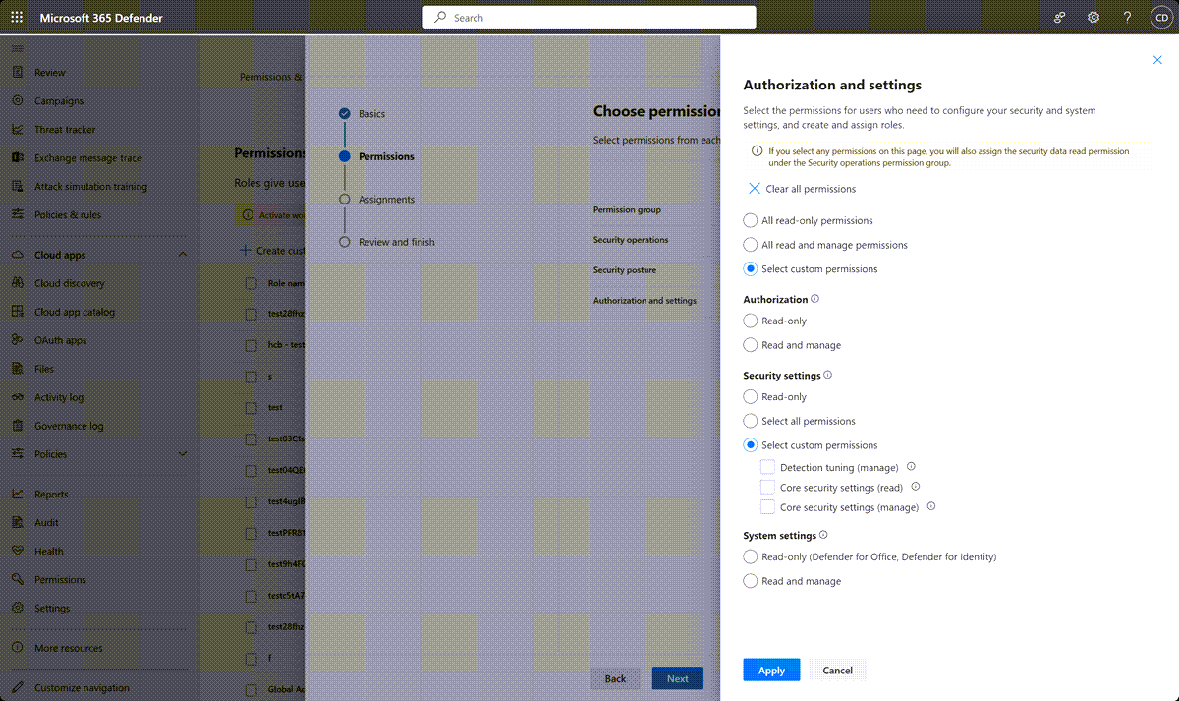Open OAuth apps under Cloud apps

click(64, 340)
